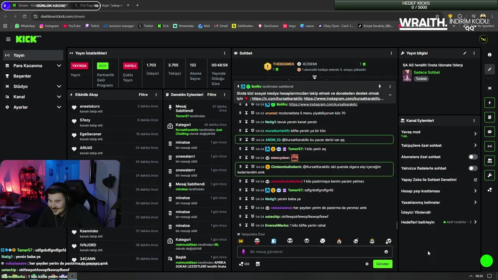Open the Kanal Eylemleri three-dot menu
Viewport: 498px width, 280px height.
(x=474, y=121)
